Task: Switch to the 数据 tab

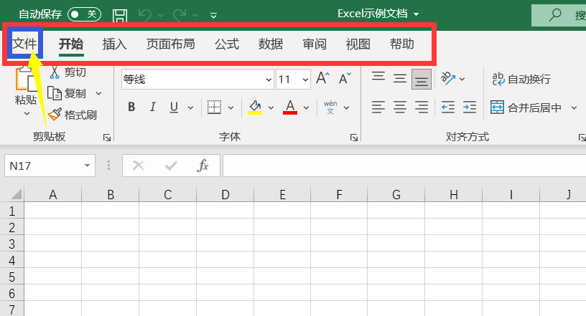Action: 271,44
